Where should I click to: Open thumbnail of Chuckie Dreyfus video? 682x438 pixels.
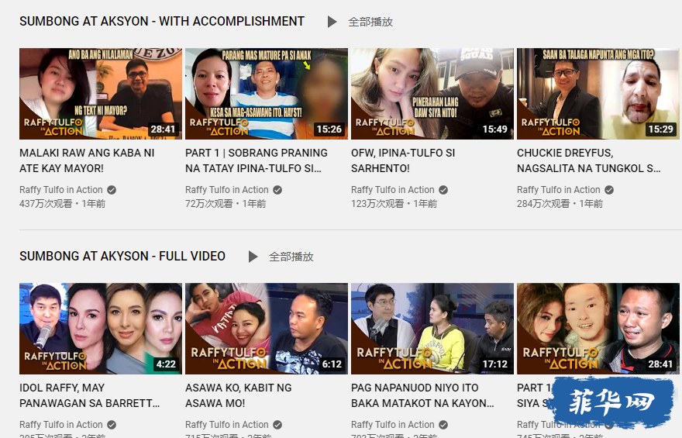598,94
